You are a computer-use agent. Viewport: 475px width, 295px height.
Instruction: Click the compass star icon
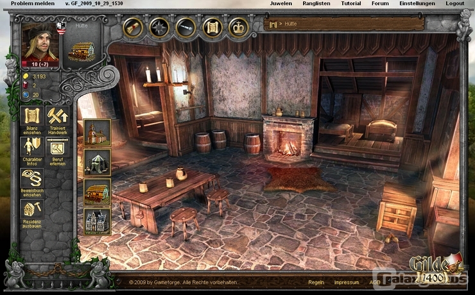click(159, 28)
